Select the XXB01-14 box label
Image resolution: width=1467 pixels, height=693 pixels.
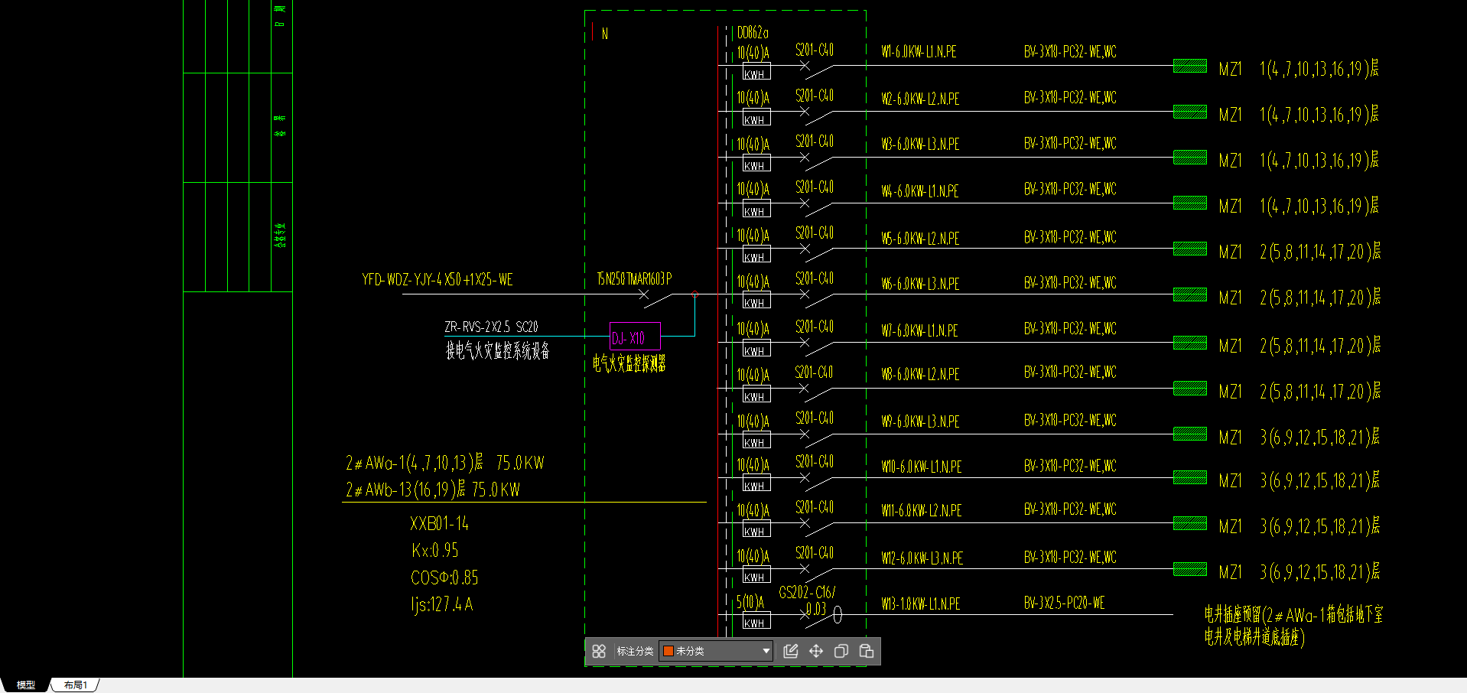[440, 524]
